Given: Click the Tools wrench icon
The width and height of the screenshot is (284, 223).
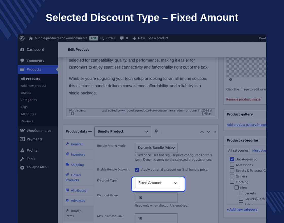Looking at the screenshot, I should click(22, 159).
